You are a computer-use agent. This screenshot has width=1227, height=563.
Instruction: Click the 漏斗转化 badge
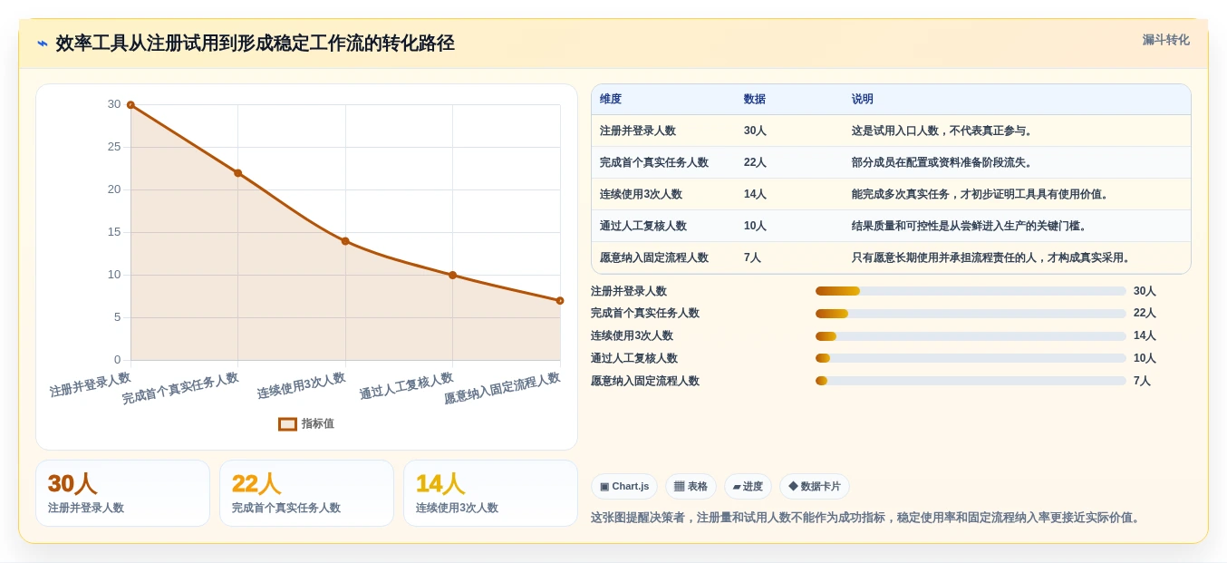click(1165, 40)
